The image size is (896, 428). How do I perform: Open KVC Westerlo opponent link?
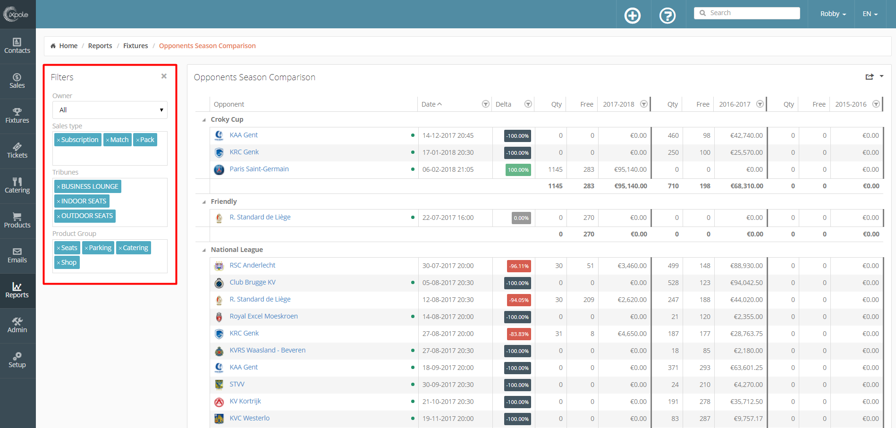(250, 418)
